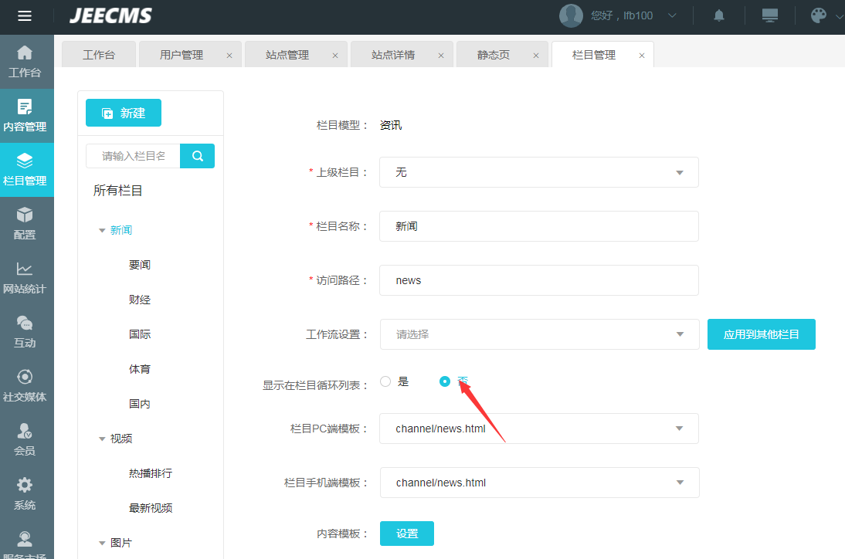Viewport: 845px width, 559px height.
Task: Switch to the 工作台 tab
Action: (99, 55)
